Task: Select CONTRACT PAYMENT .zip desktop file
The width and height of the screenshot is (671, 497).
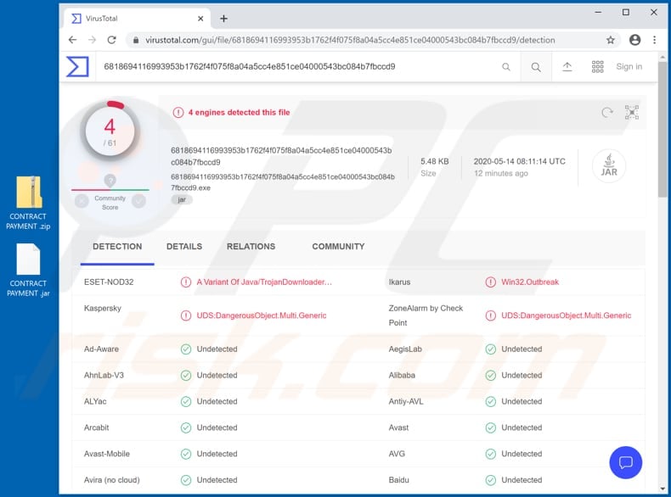Action: pyautogui.click(x=28, y=203)
